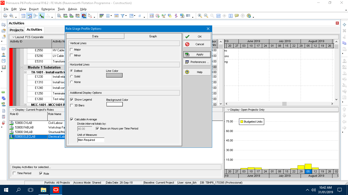Open Layout: FCS Corporate dropdown
348x195 pixels.
click(28, 37)
